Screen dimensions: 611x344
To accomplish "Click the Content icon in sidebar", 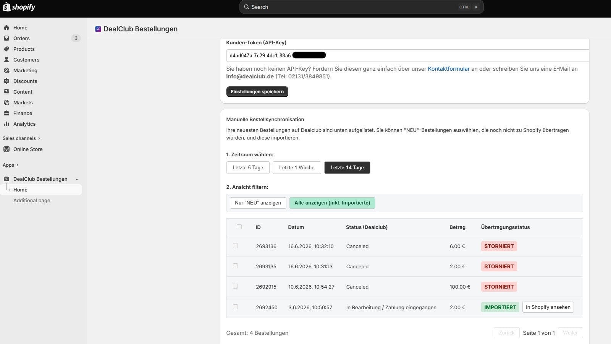I will pos(6,92).
